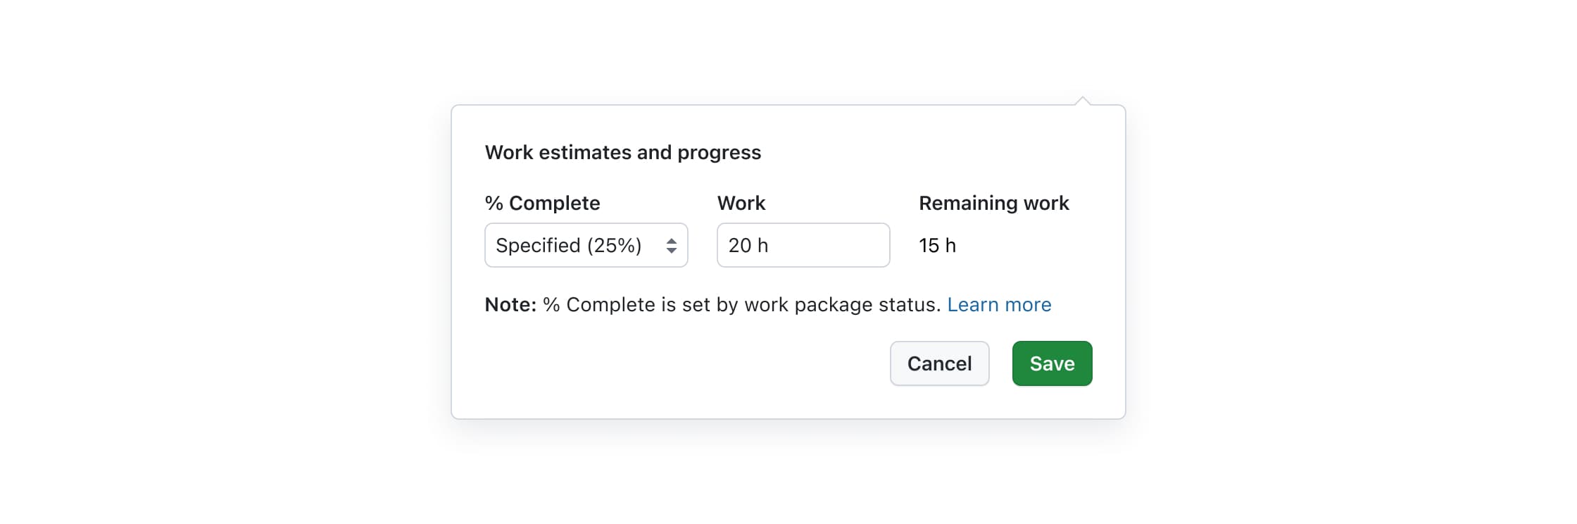Dismiss the dialog using Cancel
This screenshot has width=1577, height=524.
point(939,363)
